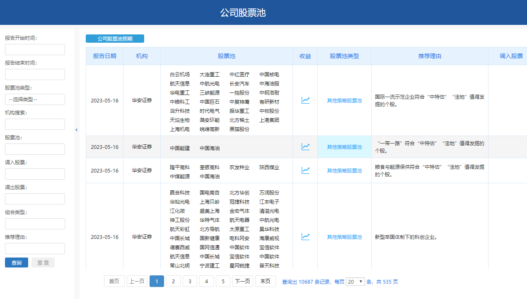Select page 4 in pagination
Viewport: 527px width, 299px height.
pyautogui.click(x=206, y=281)
